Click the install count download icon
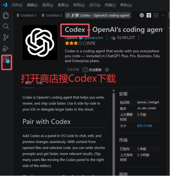This screenshot has height=176, width=170. [x=113, y=38]
